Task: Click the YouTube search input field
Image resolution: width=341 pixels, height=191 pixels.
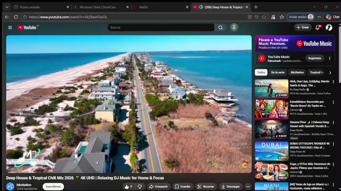Action: [x=161, y=27]
